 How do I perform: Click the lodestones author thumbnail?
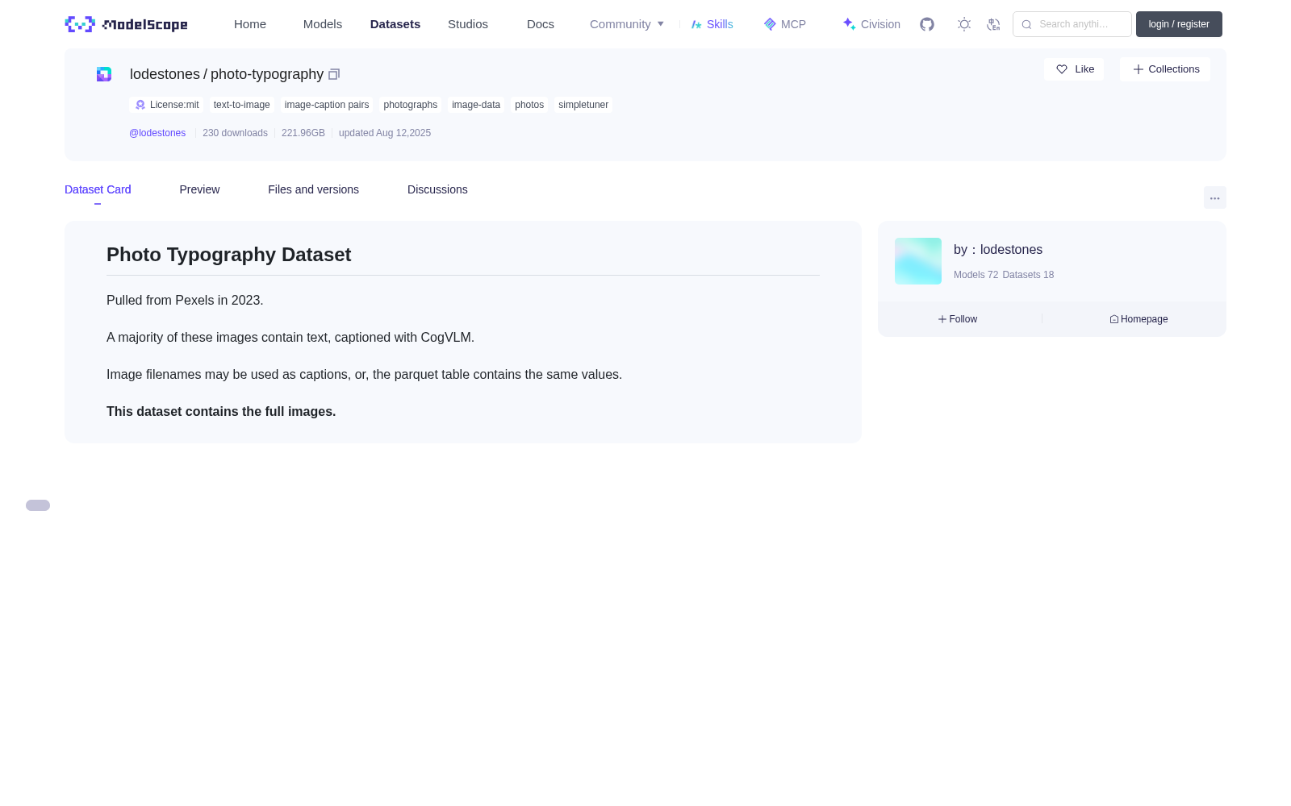pyautogui.click(x=918, y=261)
